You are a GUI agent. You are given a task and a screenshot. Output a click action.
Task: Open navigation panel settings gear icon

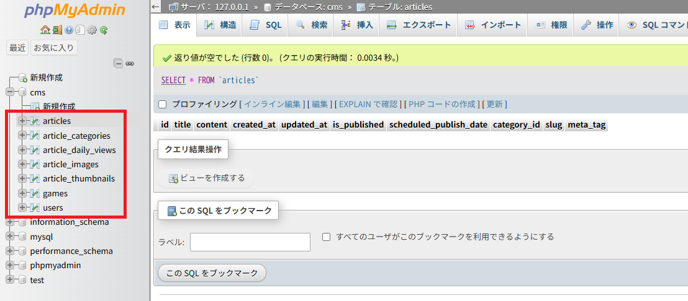coord(92,30)
